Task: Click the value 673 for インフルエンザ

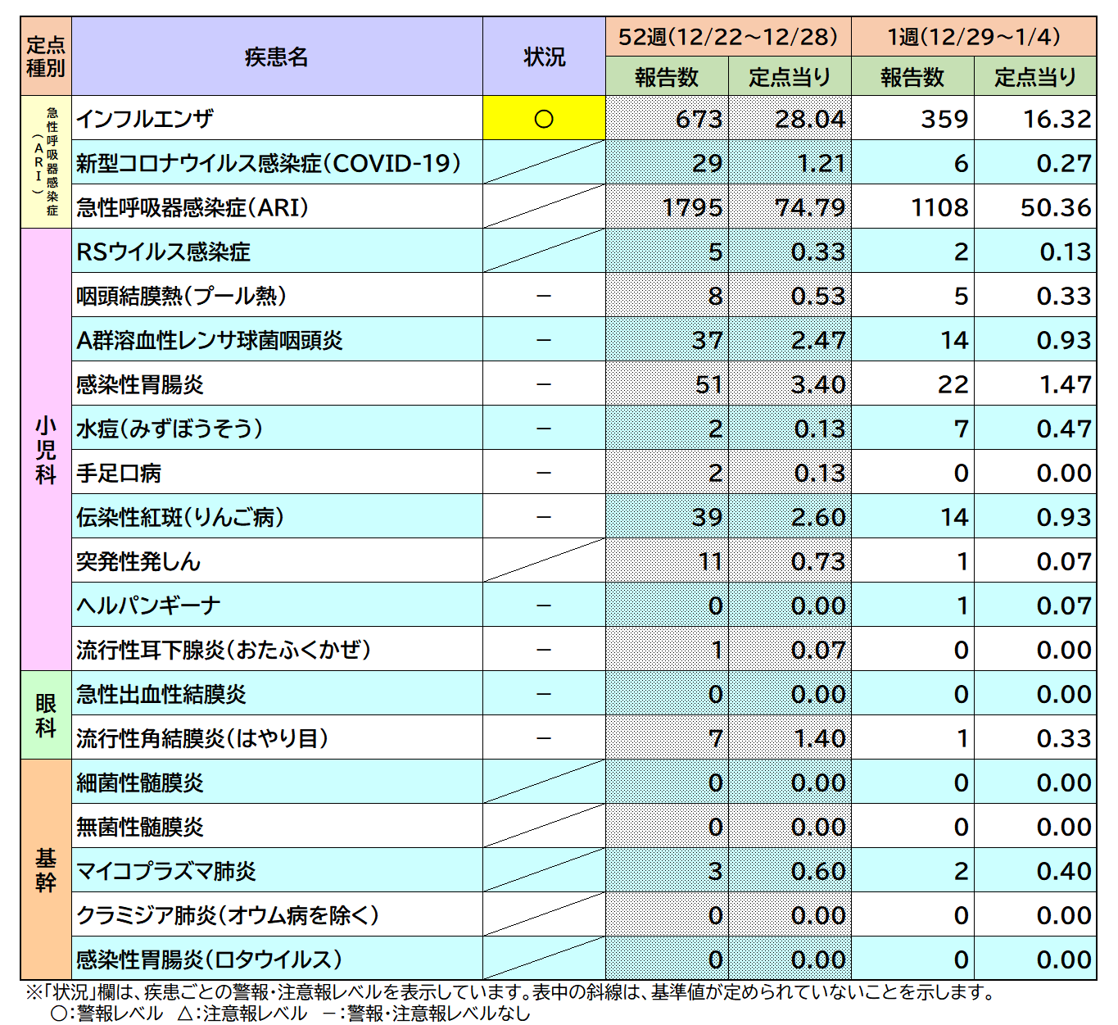Action: tap(700, 119)
